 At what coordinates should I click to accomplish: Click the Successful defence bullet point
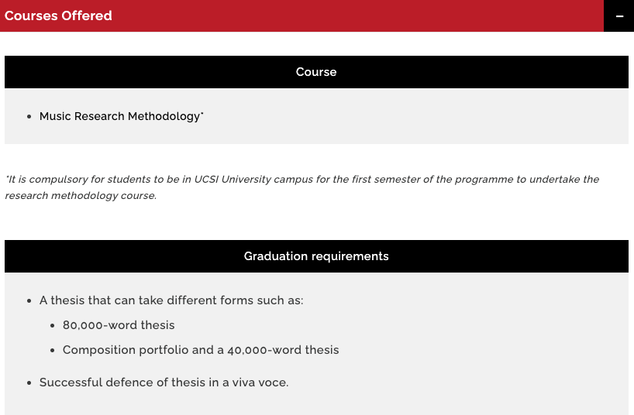[29, 382]
